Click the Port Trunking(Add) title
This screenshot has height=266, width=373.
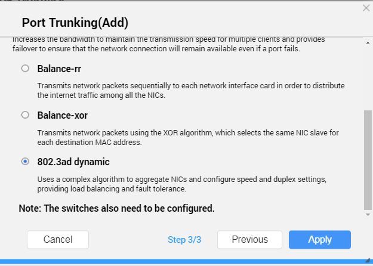click(75, 23)
